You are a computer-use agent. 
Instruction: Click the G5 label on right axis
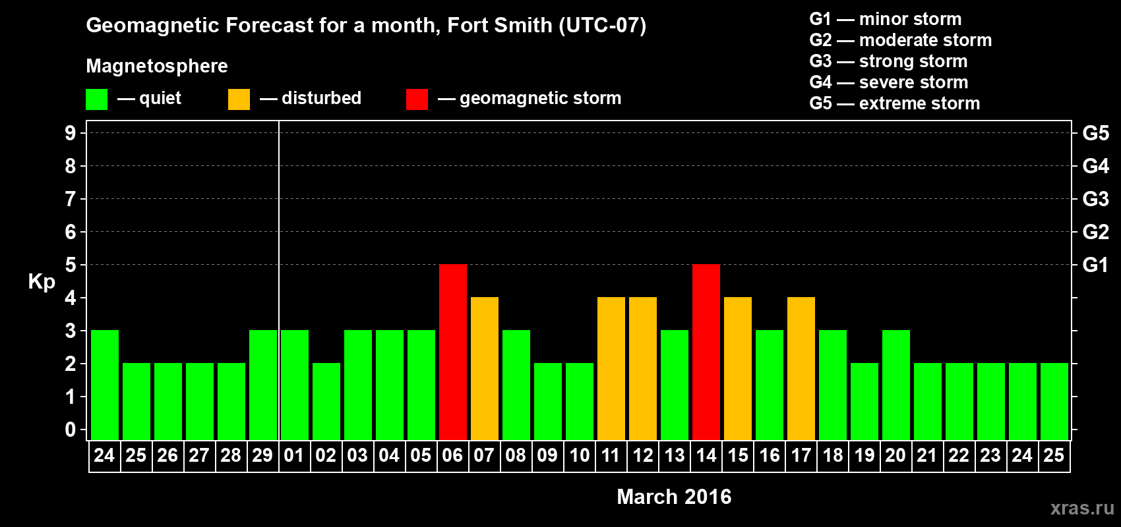click(x=1095, y=133)
